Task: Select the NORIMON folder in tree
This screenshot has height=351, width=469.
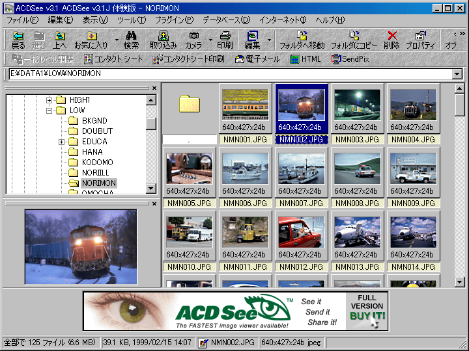Action: coord(99,183)
